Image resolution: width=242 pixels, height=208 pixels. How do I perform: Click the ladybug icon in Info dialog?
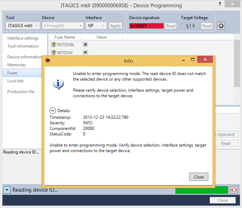click(48, 60)
